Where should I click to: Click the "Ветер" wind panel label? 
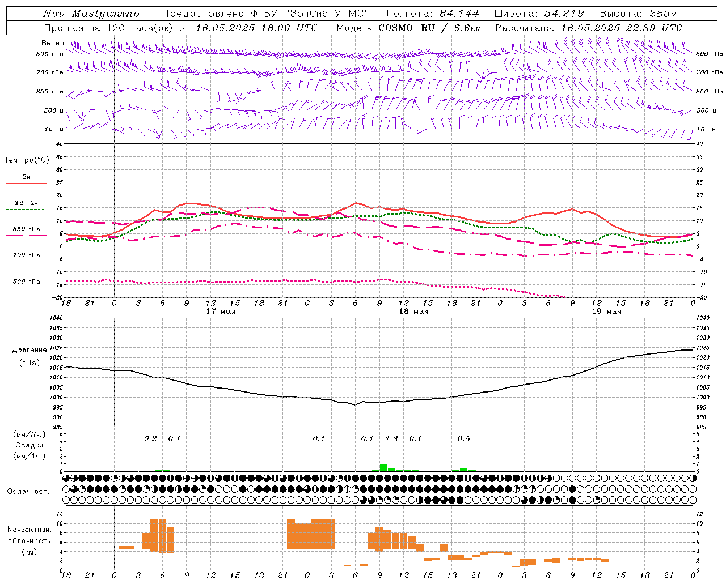53,43
